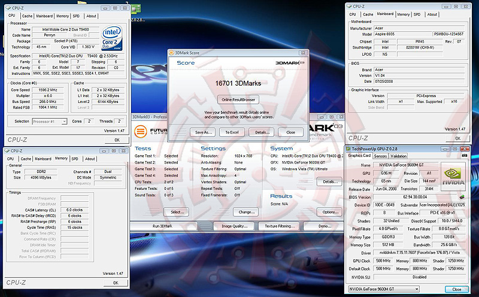Screen dimensions: 479x297
Task: Click the Memory Type GDDR3 value
Action: (388, 237)
